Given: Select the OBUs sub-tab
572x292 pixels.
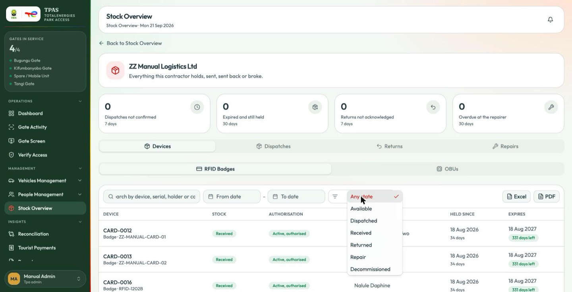Looking at the screenshot, I should 447,169.
